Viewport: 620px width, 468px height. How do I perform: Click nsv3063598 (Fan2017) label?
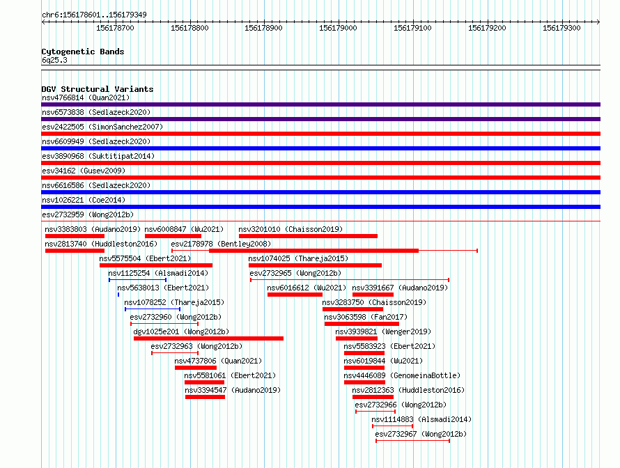click(365, 317)
